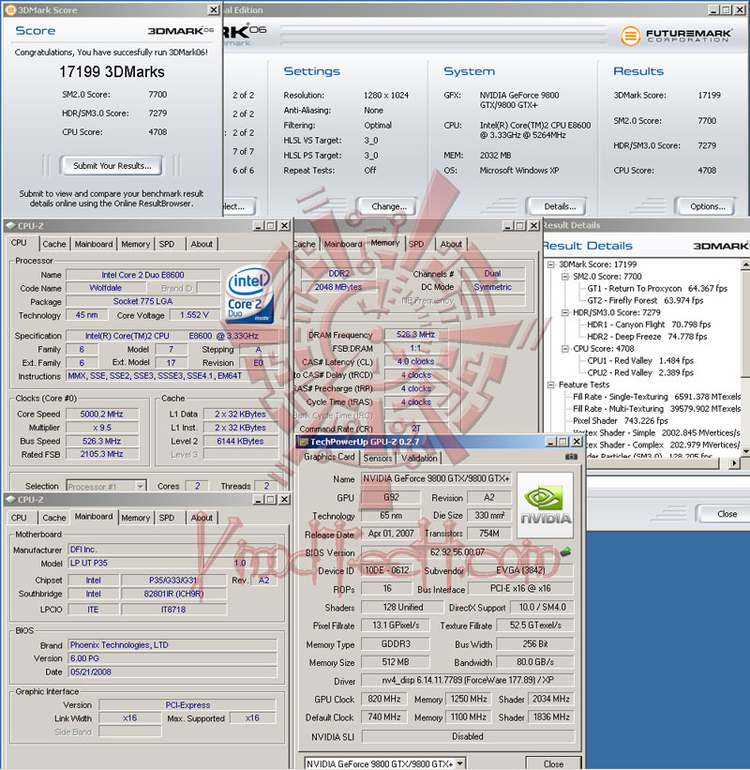The width and height of the screenshot is (750, 770).
Task: Click the GPU-Z Name field
Action: [436, 479]
